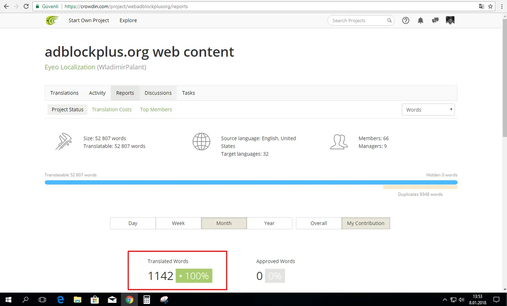Click the browser forward arrow
The image size is (507, 306).
point(16,6)
